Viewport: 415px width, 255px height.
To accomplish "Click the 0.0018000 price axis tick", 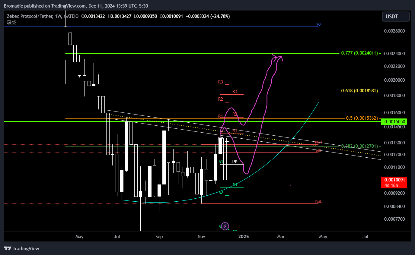I will [x=394, y=96].
